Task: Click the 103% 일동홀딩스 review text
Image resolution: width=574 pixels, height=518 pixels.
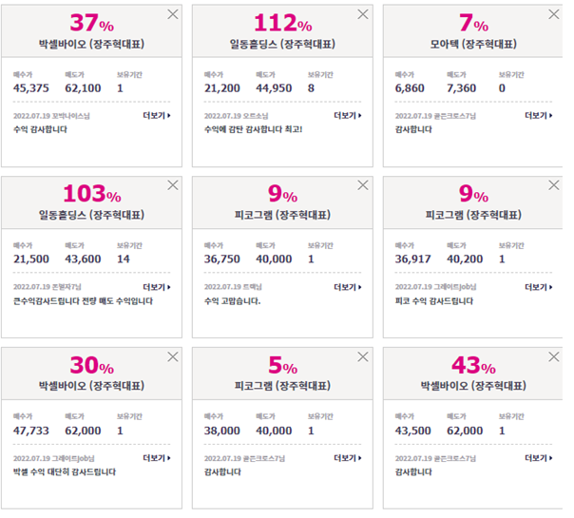Action: click(83, 301)
